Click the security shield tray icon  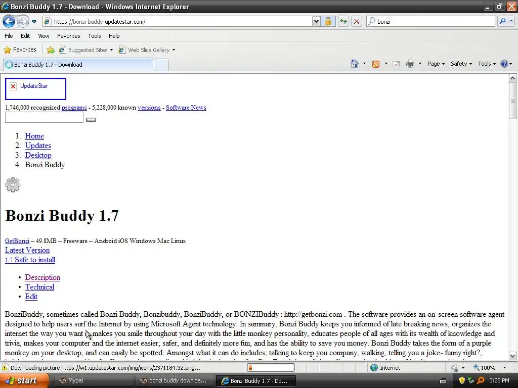tap(462, 380)
